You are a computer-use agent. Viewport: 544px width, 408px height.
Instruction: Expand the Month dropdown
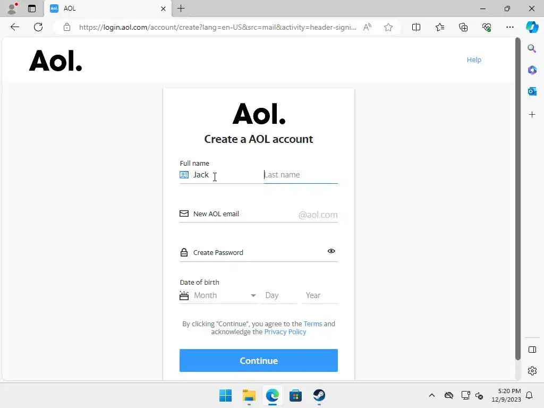(x=218, y=295)
